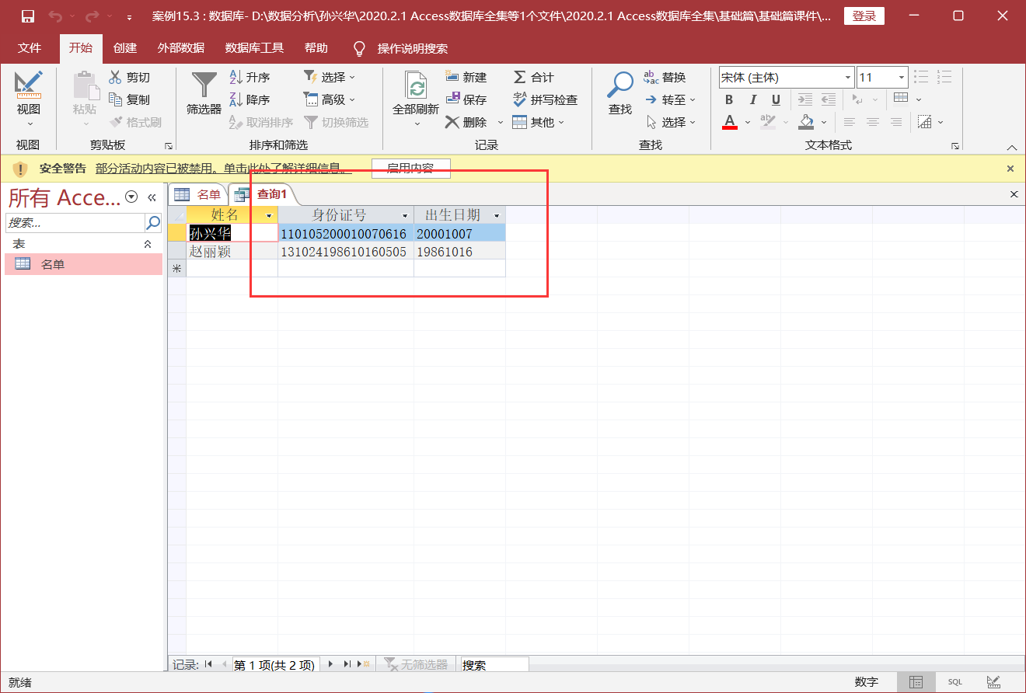Click the Underline U formatting icon
The width and height of the screenshot is (1026, 693).
click(x=776, y=99)
